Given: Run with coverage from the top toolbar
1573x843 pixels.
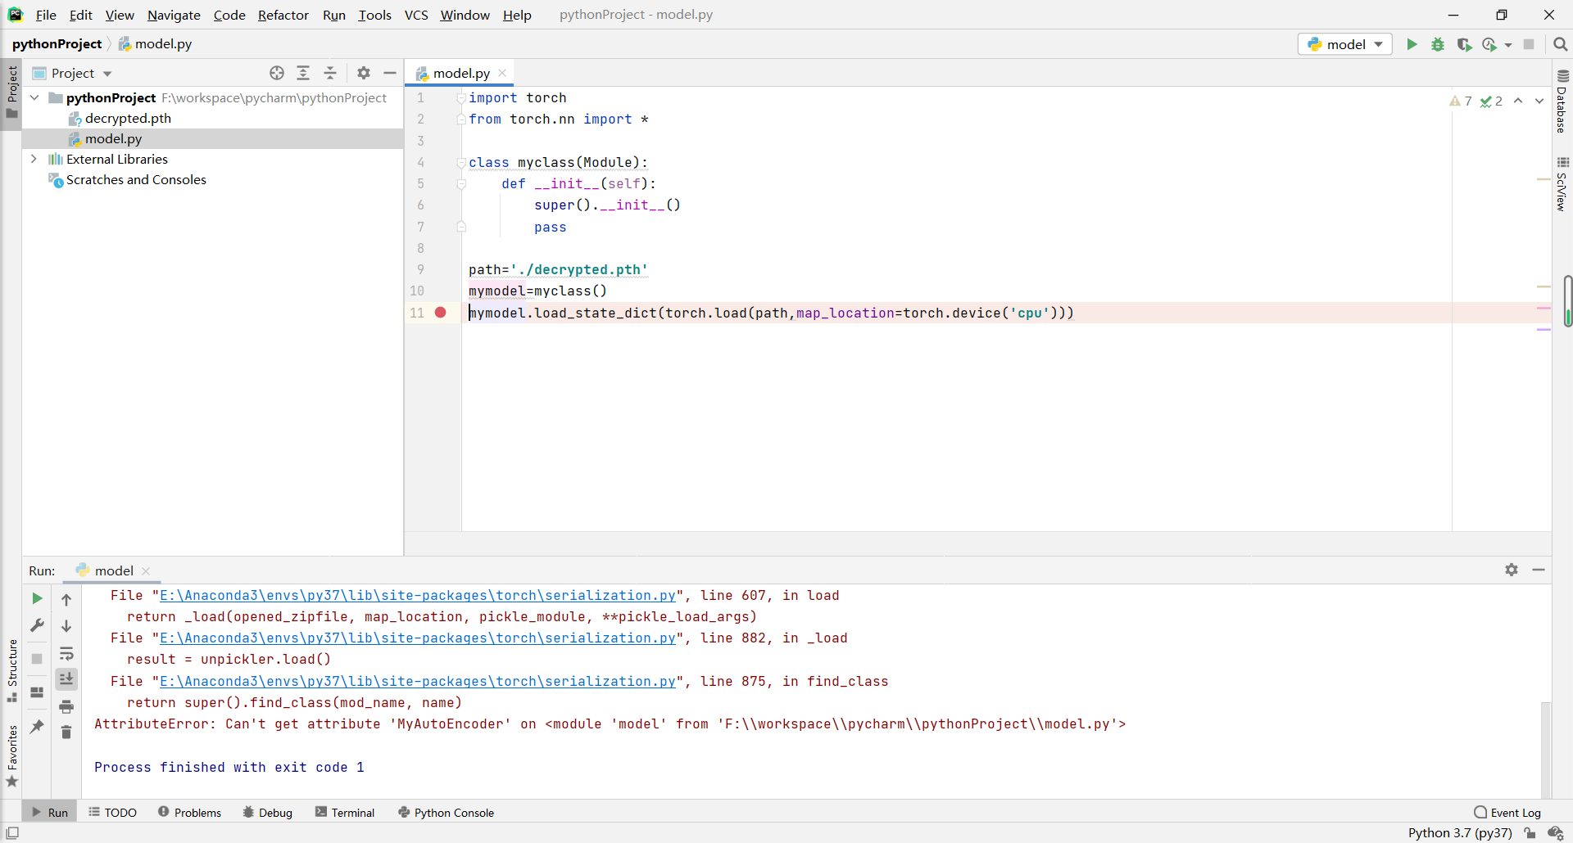Looking at the screenshot, I should [1464, 44].
